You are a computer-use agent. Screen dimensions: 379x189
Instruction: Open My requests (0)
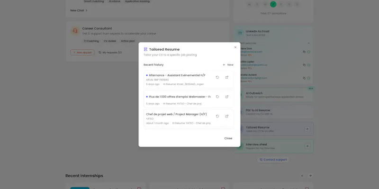point(110,53)
